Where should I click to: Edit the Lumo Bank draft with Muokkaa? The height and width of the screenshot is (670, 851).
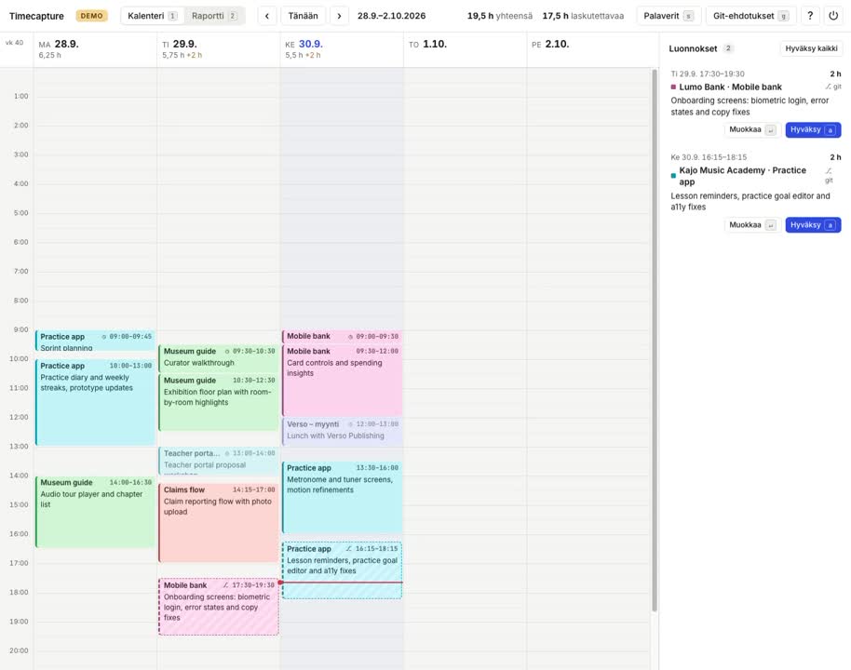click(751, 129)
